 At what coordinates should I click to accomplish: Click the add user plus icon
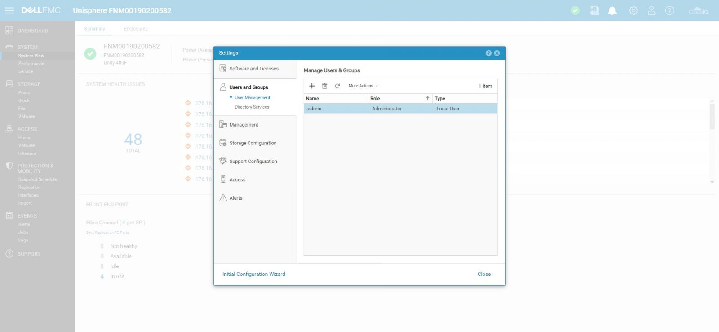[312, 86]
